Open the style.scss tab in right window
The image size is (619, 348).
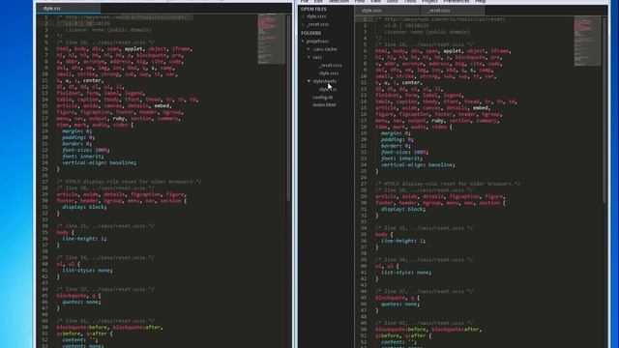click(387, 11)
